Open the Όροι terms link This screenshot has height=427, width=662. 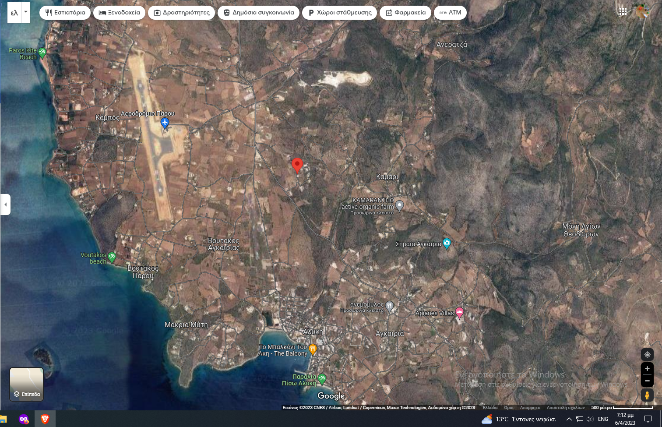[508, 408]
